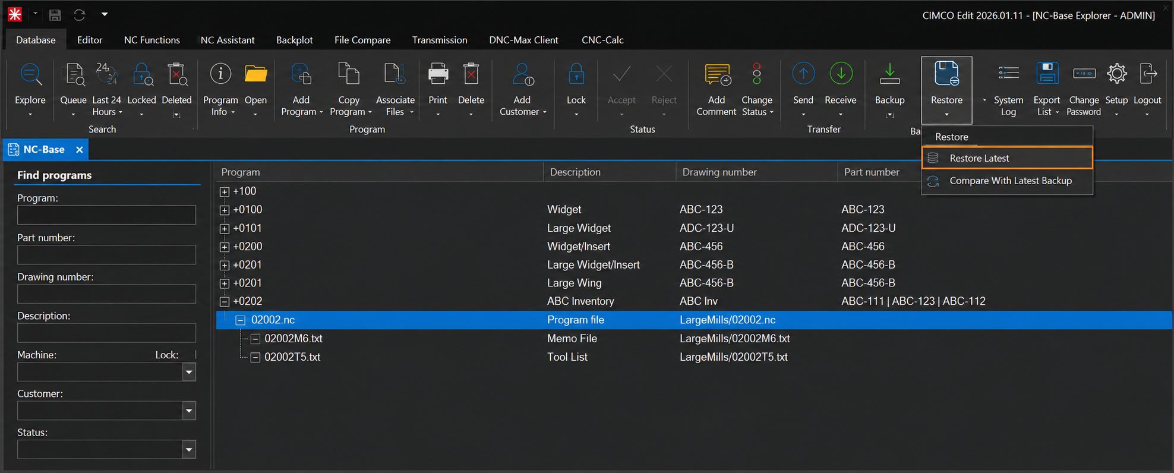Select the 'Large Wing' description cell
1174x473 pixels.
pos(575,283)
